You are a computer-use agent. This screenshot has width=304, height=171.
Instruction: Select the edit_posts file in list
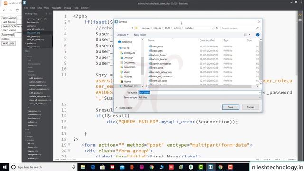click(x=156, y=68)
